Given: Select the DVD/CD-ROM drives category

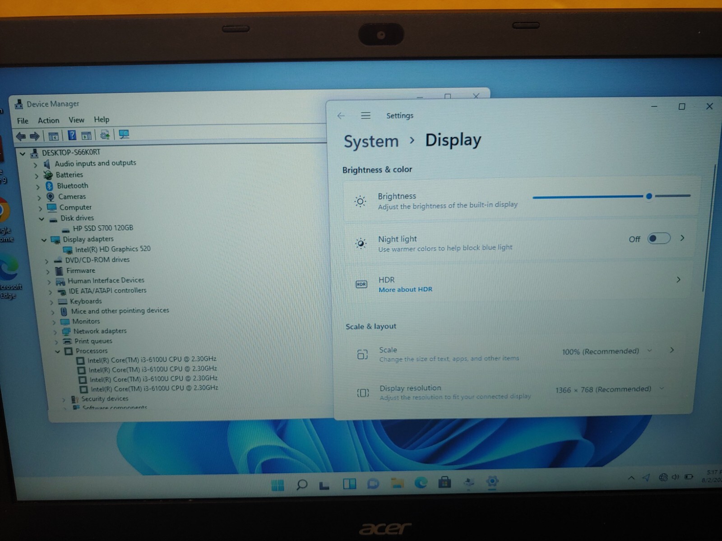Looking at the screenshot, I should pos(97,260).
